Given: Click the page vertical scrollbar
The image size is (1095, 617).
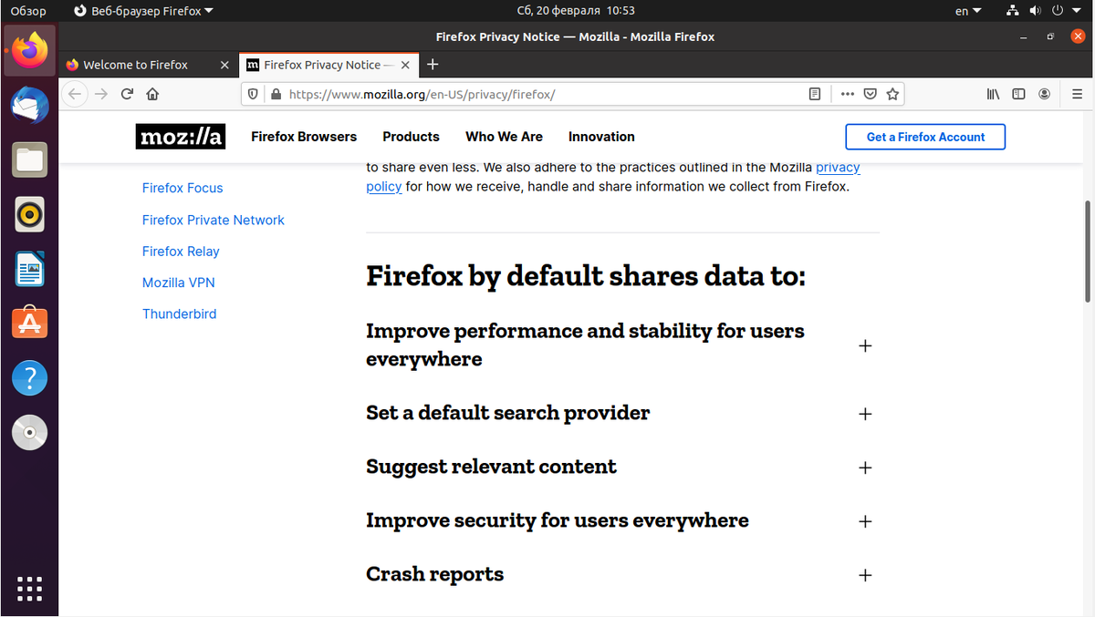Looking at the screenshot, I should tap(1089, 252).
